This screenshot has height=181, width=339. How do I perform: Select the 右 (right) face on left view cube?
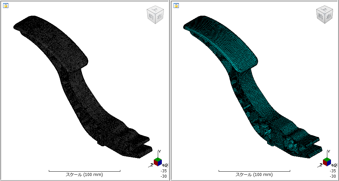[159, 17]
